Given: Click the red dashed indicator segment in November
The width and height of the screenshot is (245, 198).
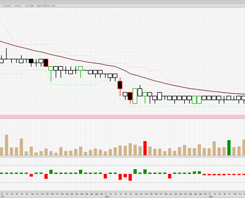Looking at the screenshot, I should [223, 175].
